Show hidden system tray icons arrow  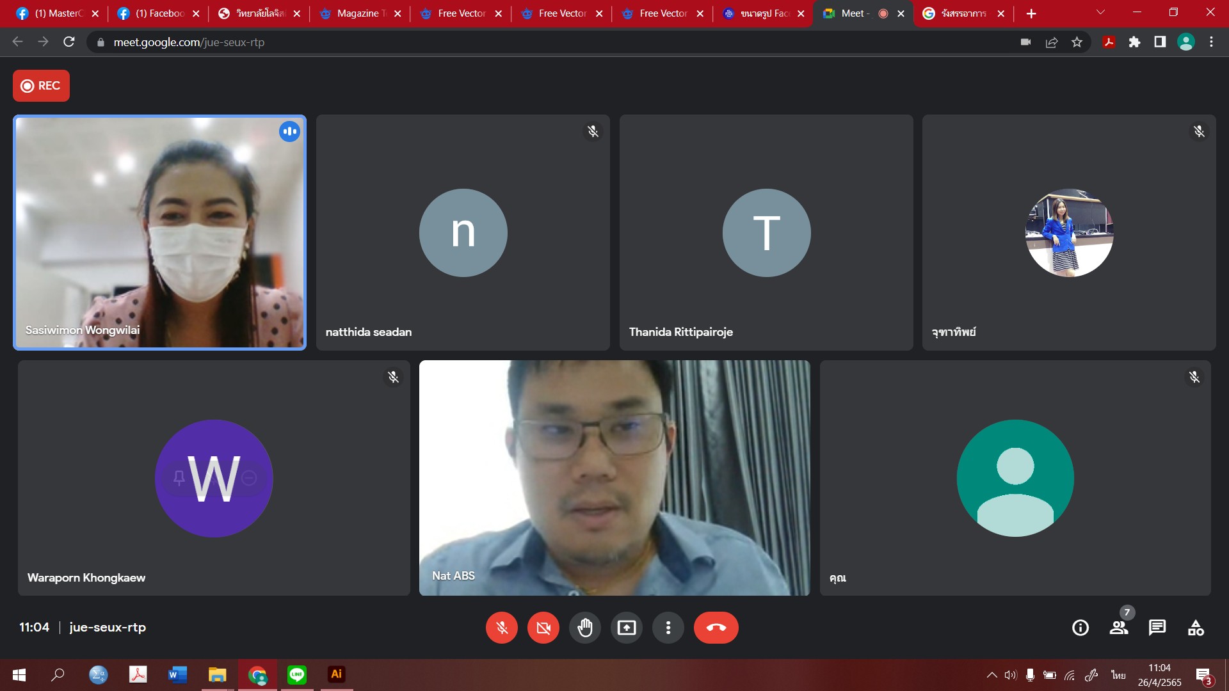992,674
